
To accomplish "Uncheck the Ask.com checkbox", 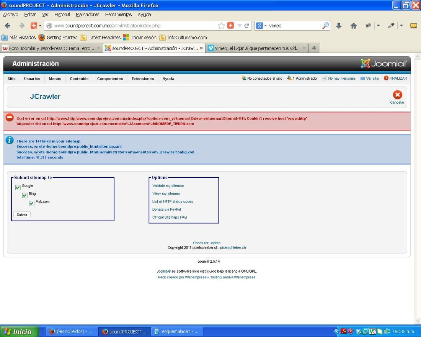I will (x=31, y=203).
